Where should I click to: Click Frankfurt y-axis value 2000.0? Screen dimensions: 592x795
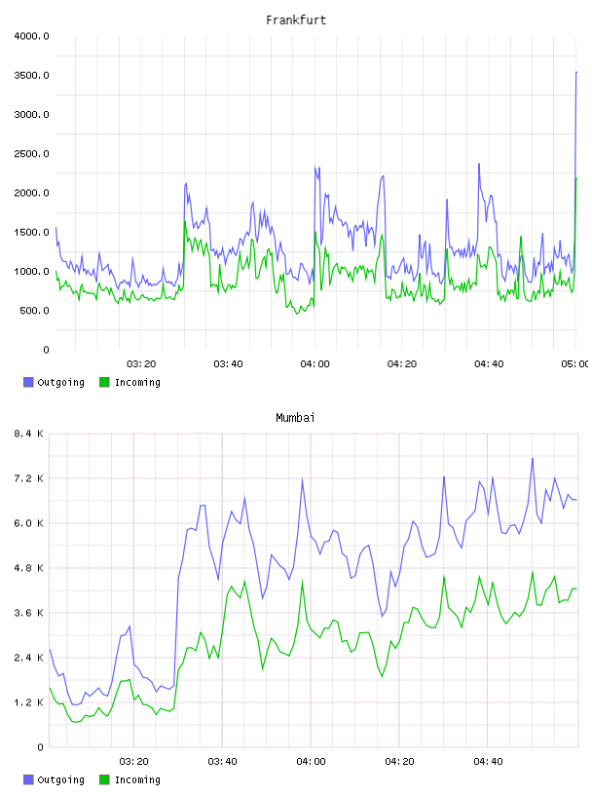coord(32,193)
